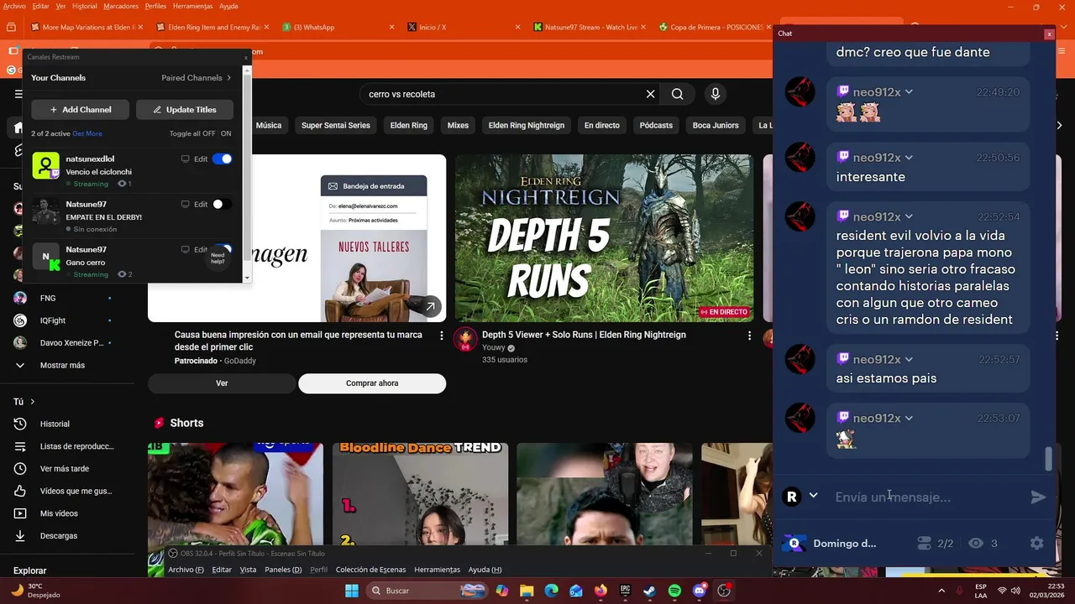This screenshot has height=604, width=1075.
Task: Open neo912x dropdown on resident evil message
Action: (909, 217)
